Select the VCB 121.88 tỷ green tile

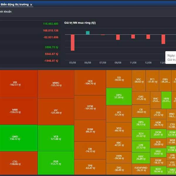click(56, 138)
